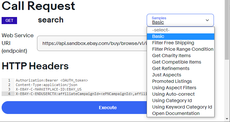Select Get Charity Items sample
This screenshot has height=122, width=230.
(180, 56)
